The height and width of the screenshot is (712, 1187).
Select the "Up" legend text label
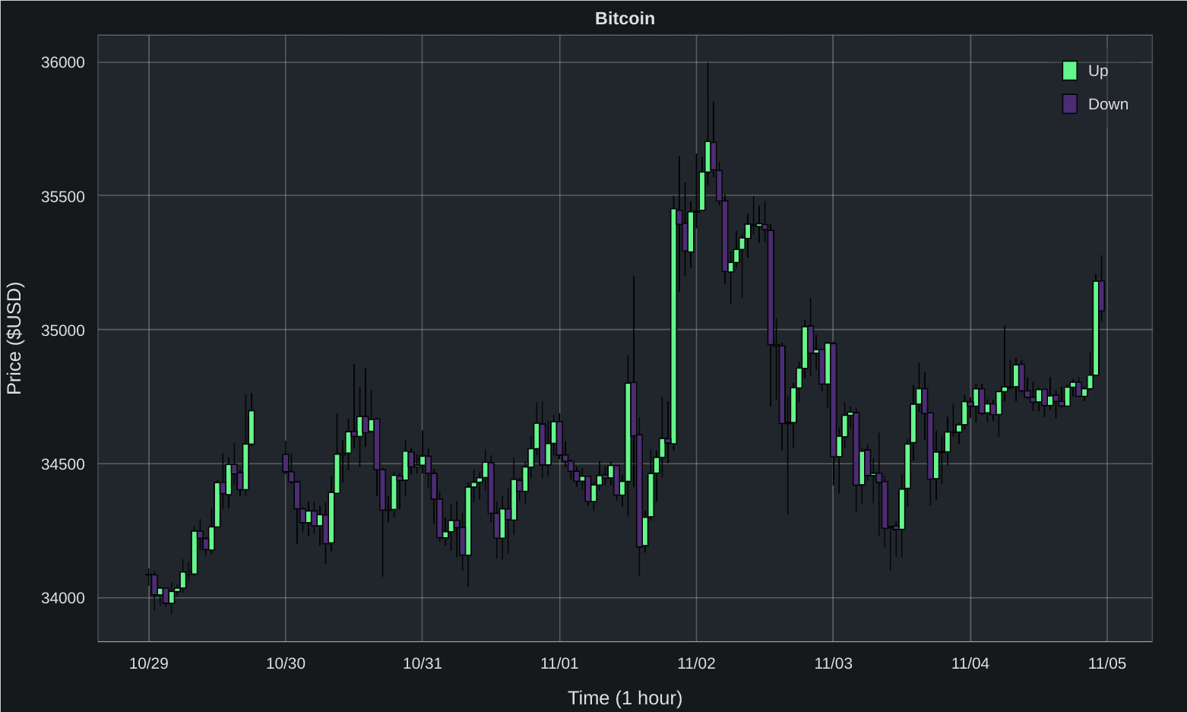click(1097, 71)
